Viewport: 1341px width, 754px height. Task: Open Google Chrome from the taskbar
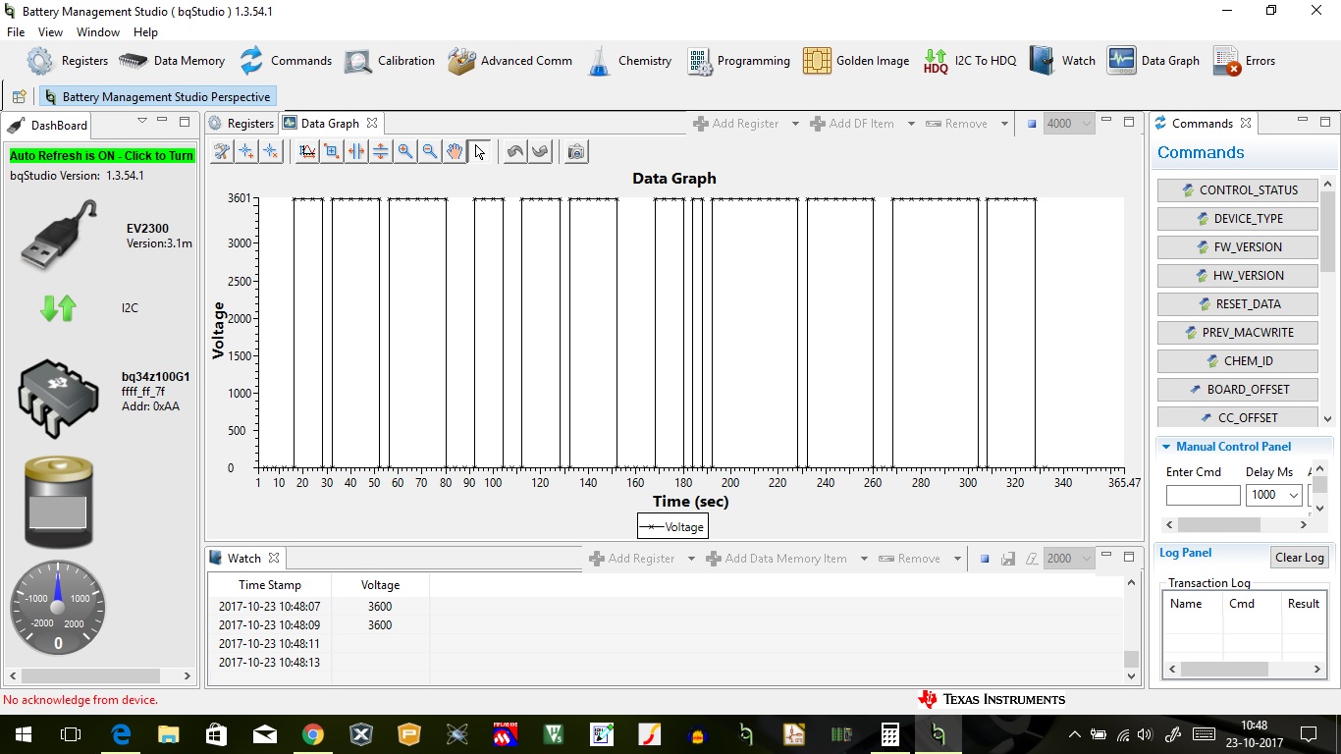tap(312, 734)
